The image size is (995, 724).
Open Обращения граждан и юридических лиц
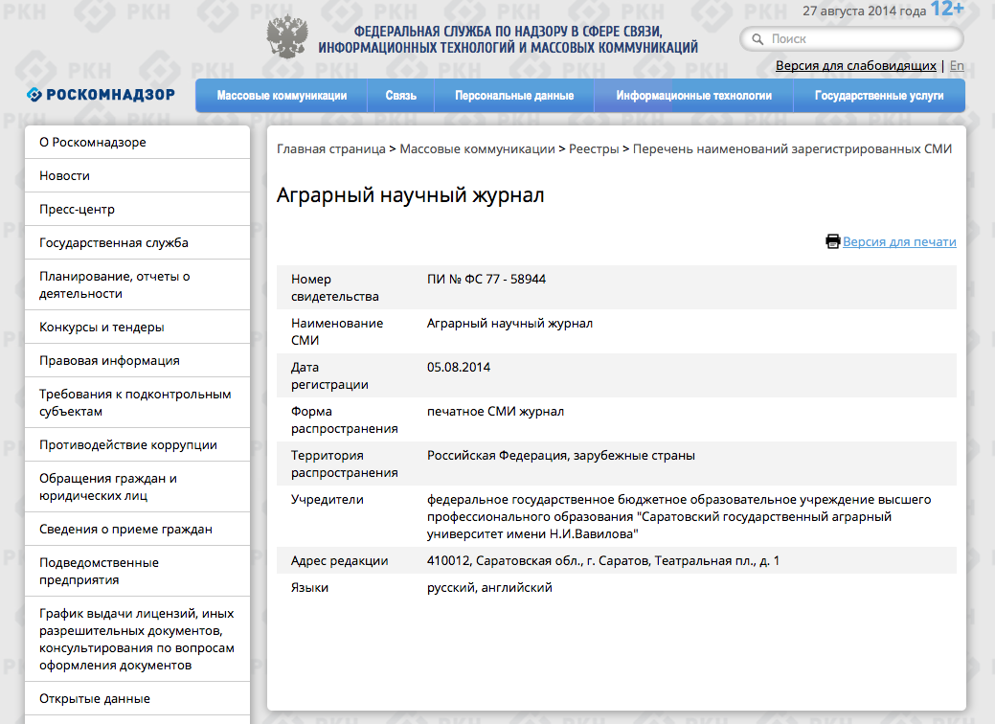tap(137, 487)
